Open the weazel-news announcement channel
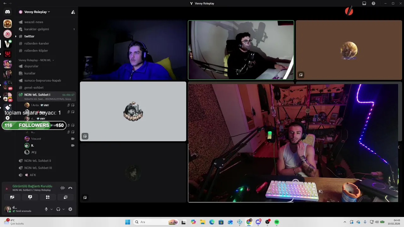The height and width of the screenshot is (227, 404). pos(47,22)
